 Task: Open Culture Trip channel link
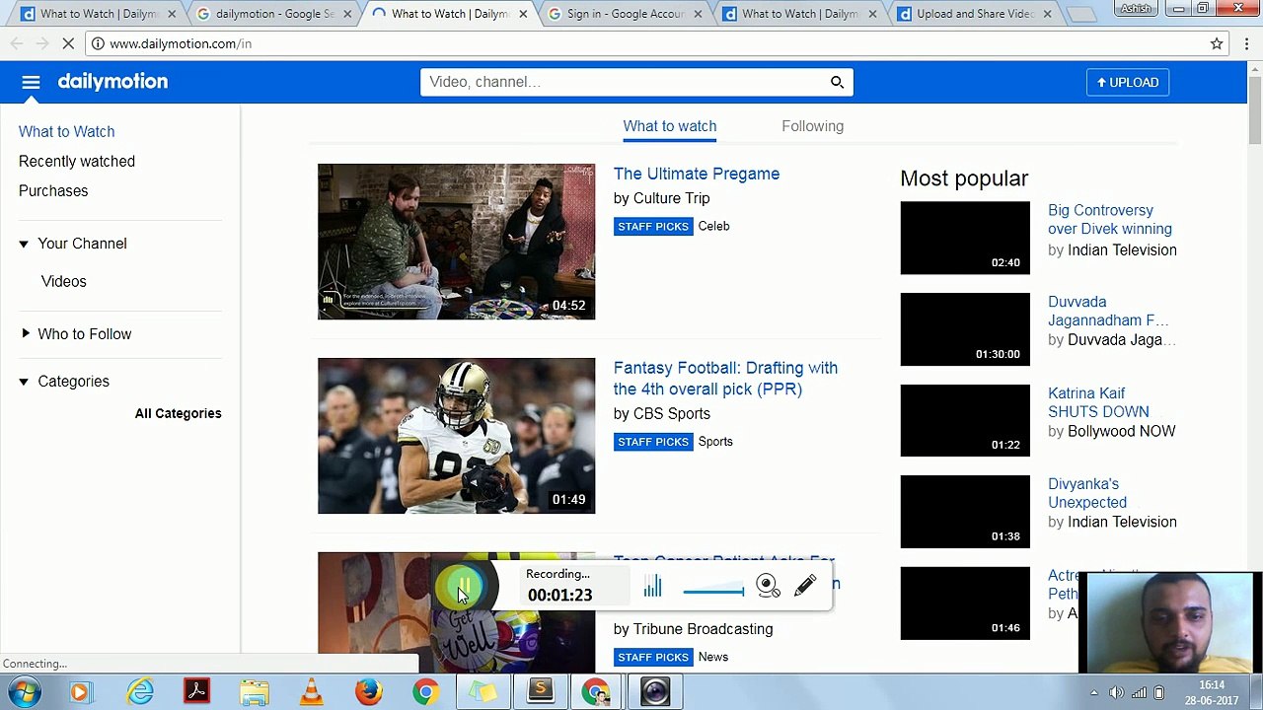tap(671, 198)
